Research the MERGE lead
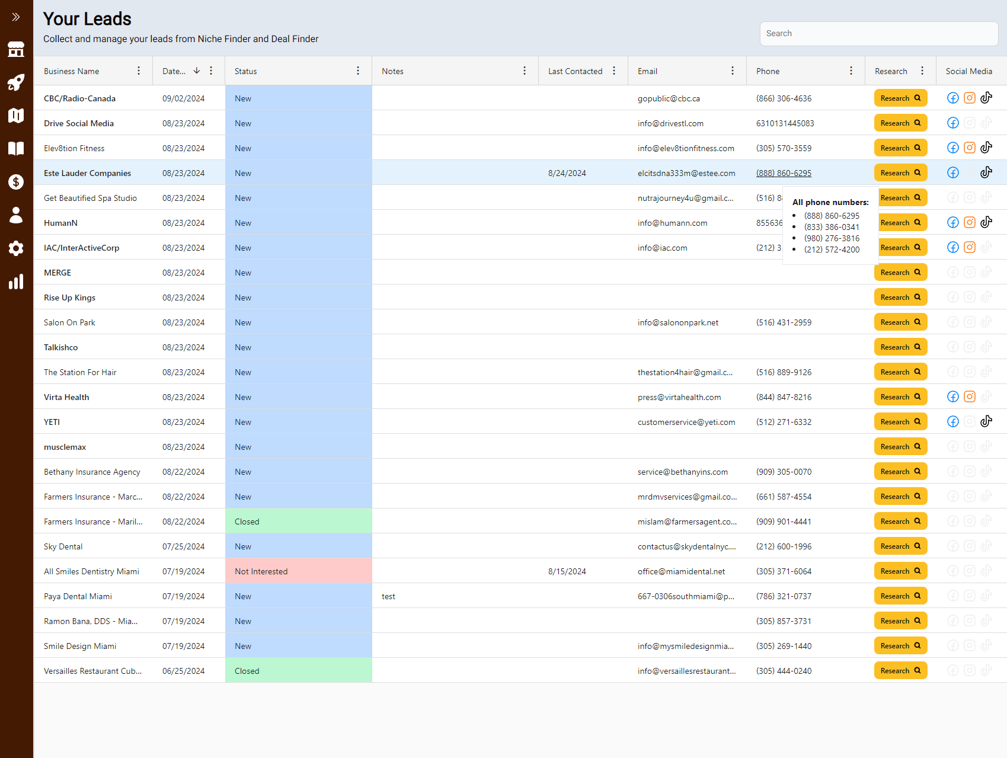Viewport: 1007px width, 758px height. [x=900, y=273]
